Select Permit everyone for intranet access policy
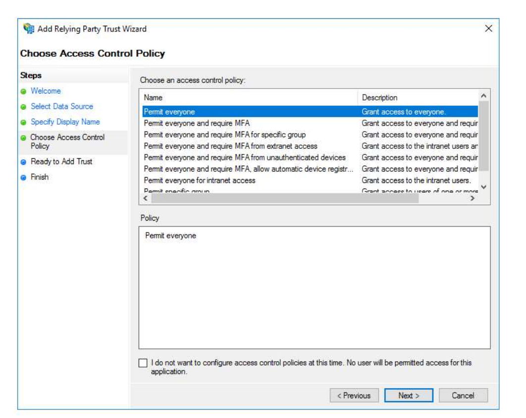This screenshot has height=418, width=526. [x=199, y=181]
